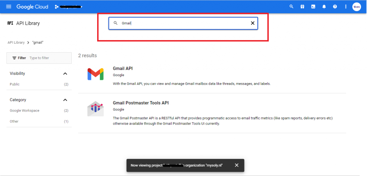Screen dimensions: 367x176
Task: Click the Postmaster Tools envelope icon
Action: click(95, 109)
